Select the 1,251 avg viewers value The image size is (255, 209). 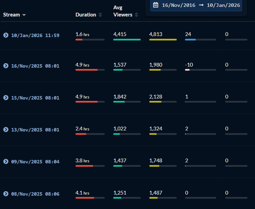(120, 193)
